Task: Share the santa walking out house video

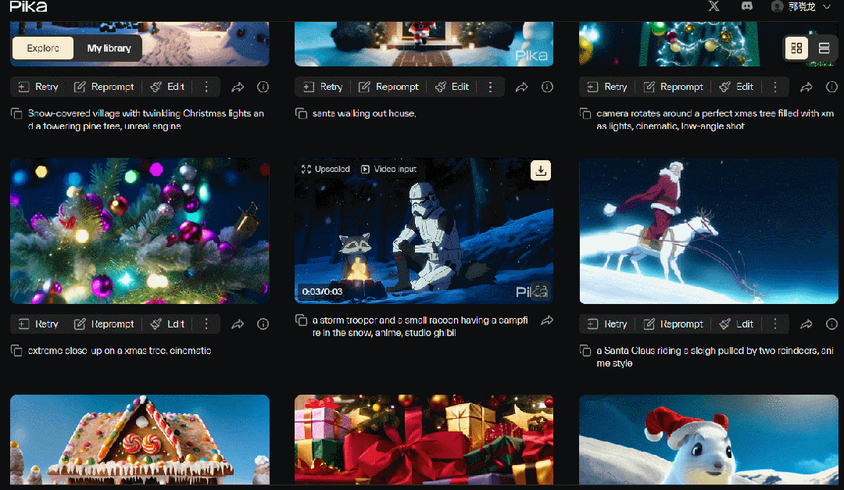Action: [x=521, y=87]
